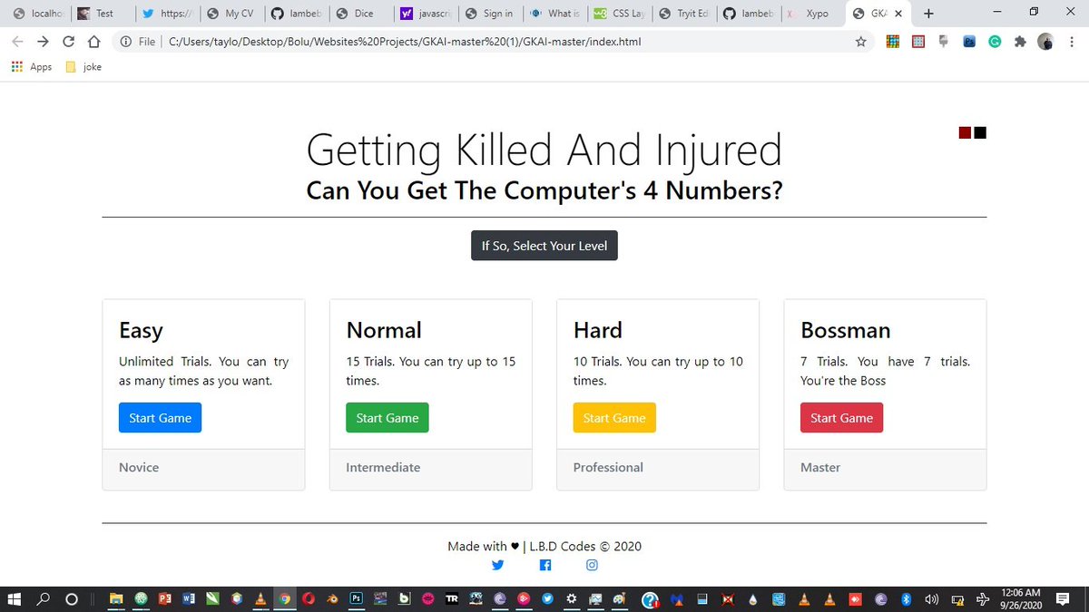Click the 'Intermediate' card footer text
The width and height of the screenshot is (1089, 612).
[x=383, y=468]
